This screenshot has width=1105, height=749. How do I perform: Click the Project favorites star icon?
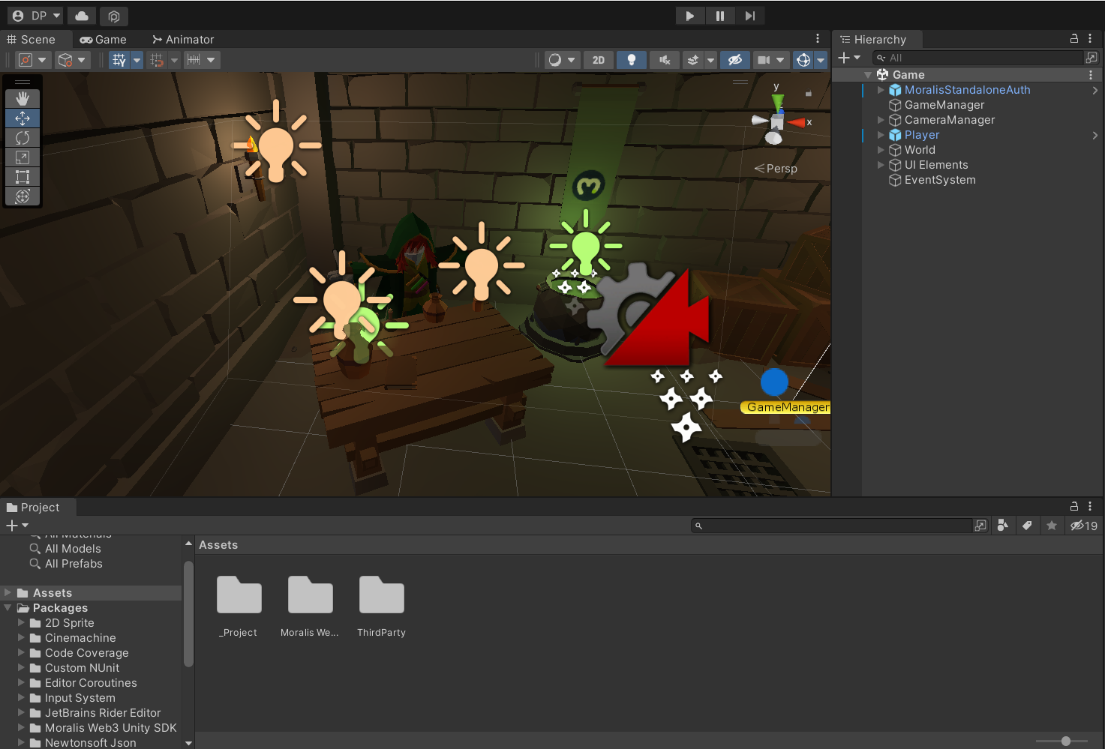coord(1052,526)
